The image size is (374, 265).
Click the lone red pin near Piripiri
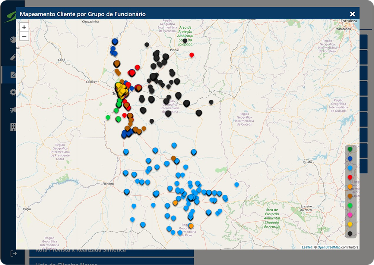(x=192, y=55)
